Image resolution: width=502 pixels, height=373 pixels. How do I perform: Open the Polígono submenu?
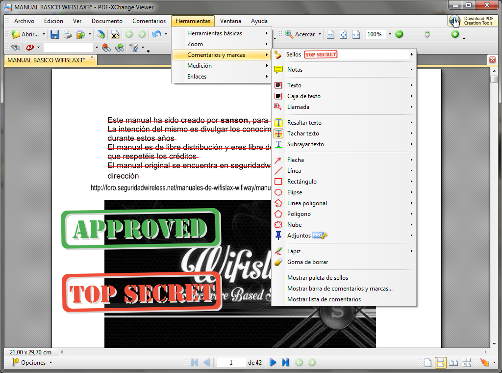pyautogui.click(x=344, y=213)
